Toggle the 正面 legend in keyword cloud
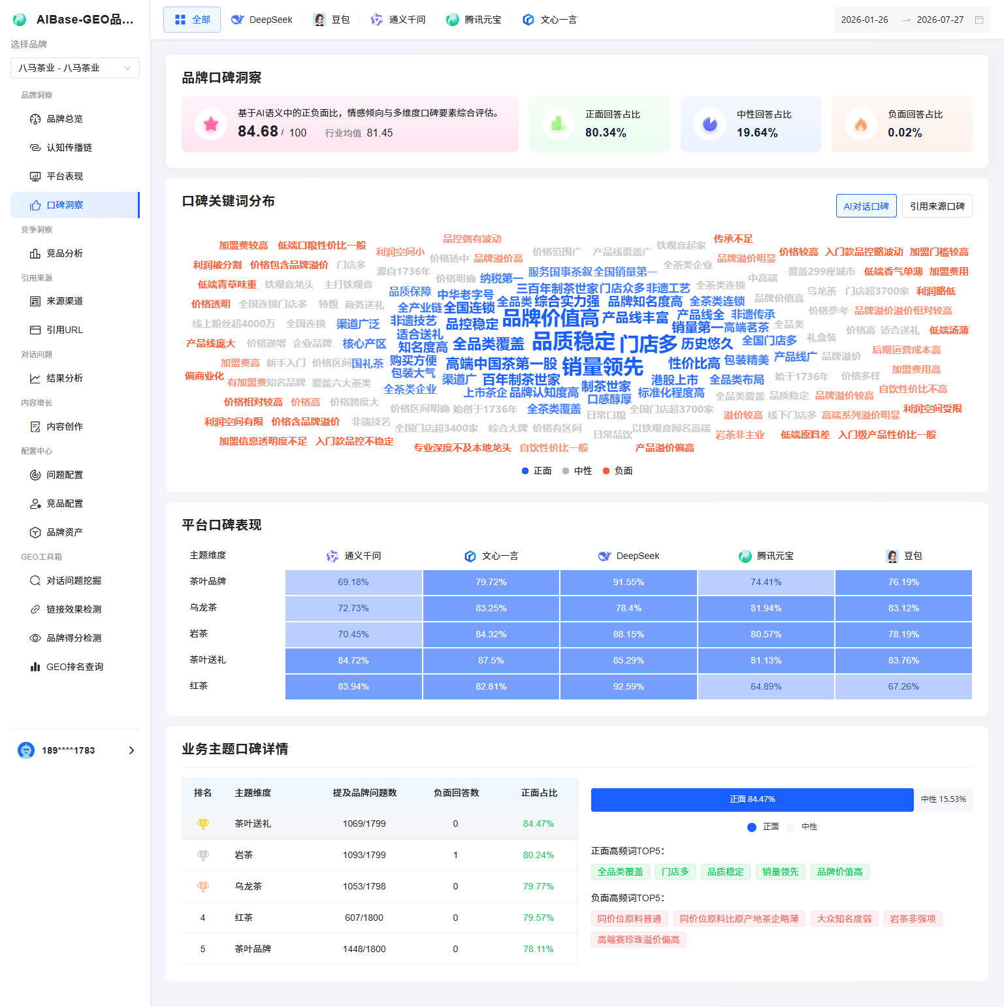The height and width of the screenshot is (1007, 1004). point(537,471)
